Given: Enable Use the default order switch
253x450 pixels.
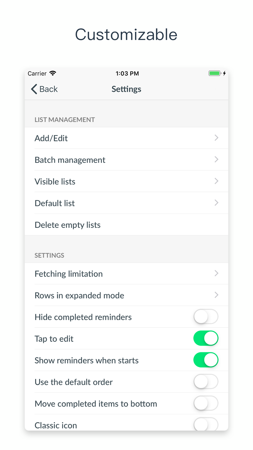Looking at the screenshot, I should point(206,382).
